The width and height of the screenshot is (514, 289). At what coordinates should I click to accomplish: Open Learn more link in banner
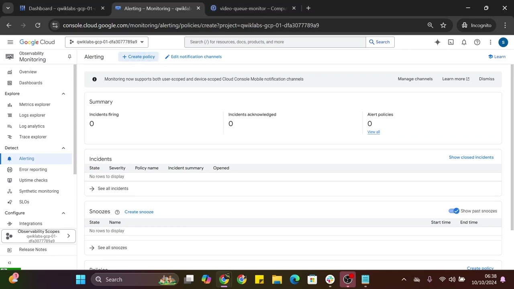[456, 79]
